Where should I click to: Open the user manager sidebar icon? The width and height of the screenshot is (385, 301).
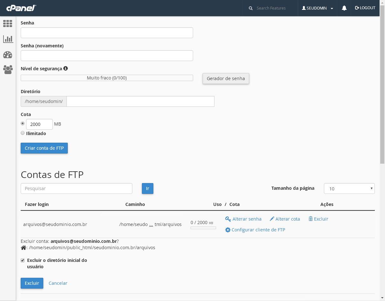pyautogui.click(x=8, y=70)
